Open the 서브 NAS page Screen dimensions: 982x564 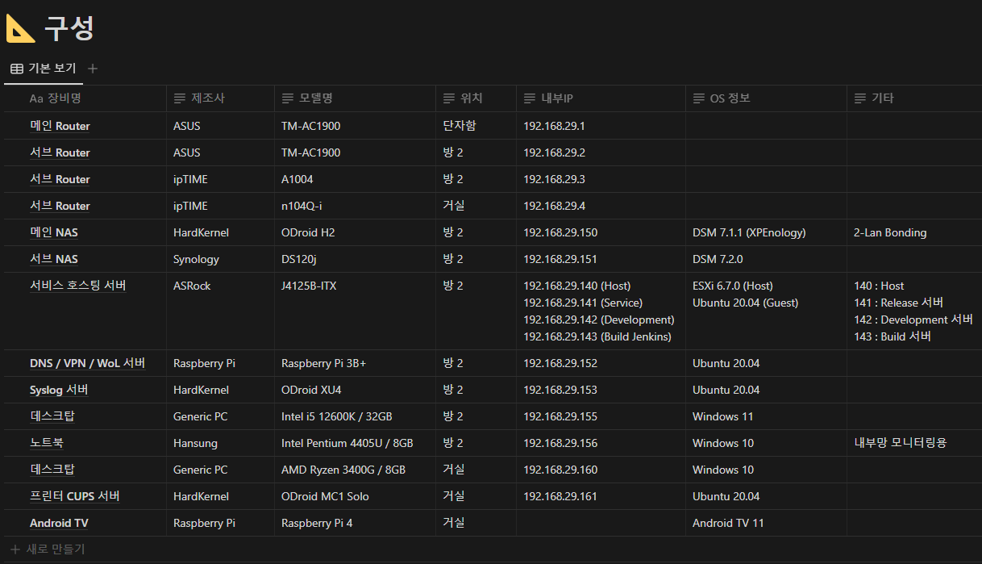(54, 259)
